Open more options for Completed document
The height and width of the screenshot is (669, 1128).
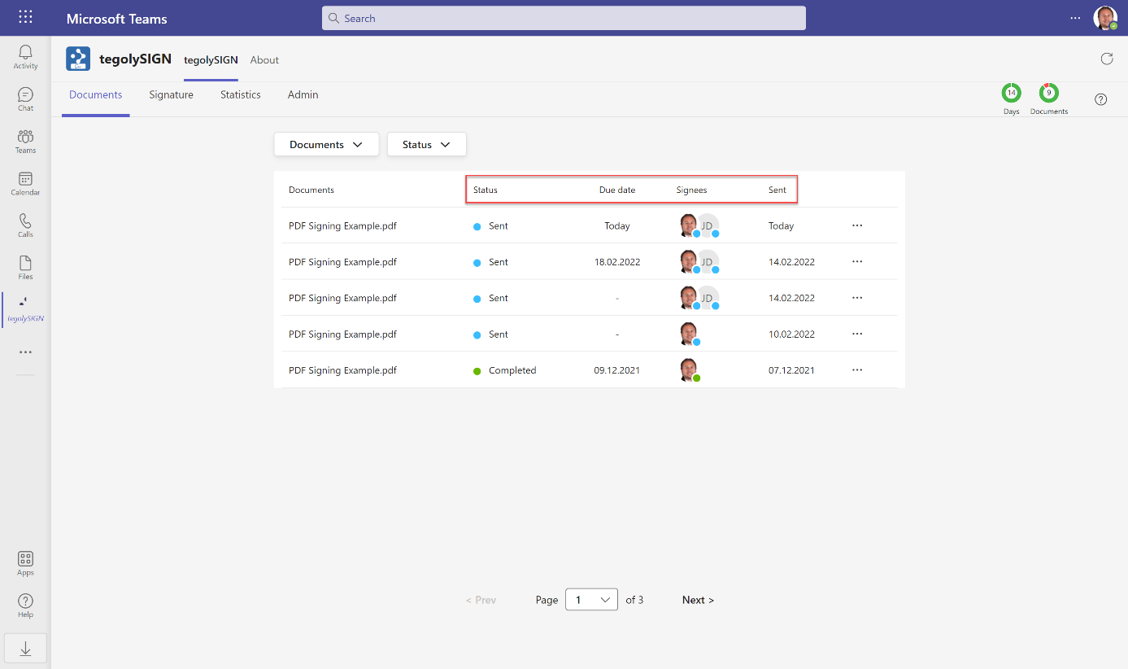(857, 369)
